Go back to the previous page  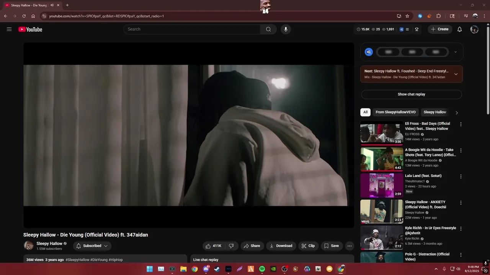[5, 16]
